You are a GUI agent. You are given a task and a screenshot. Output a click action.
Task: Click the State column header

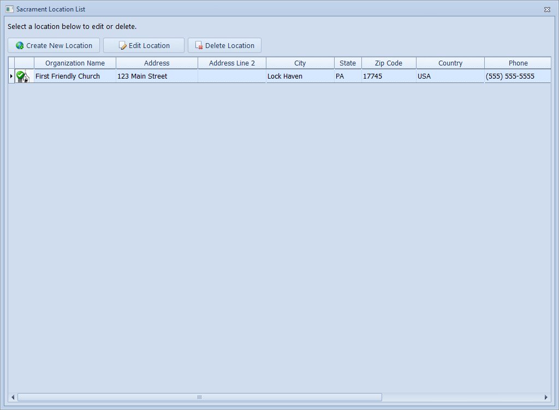click(x=348, y=63)
